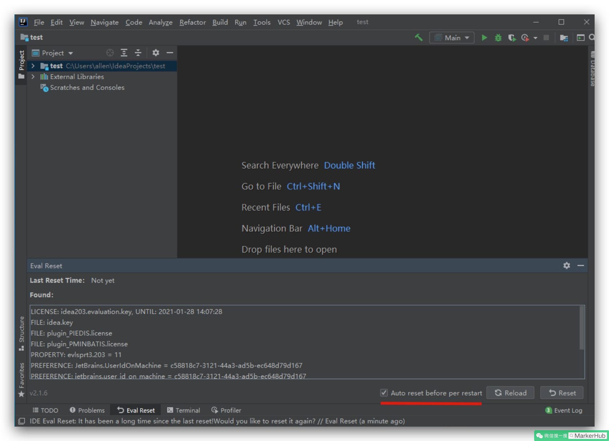
Task: Click the Profiler run icon in toolbar
Action: point(525,37)
